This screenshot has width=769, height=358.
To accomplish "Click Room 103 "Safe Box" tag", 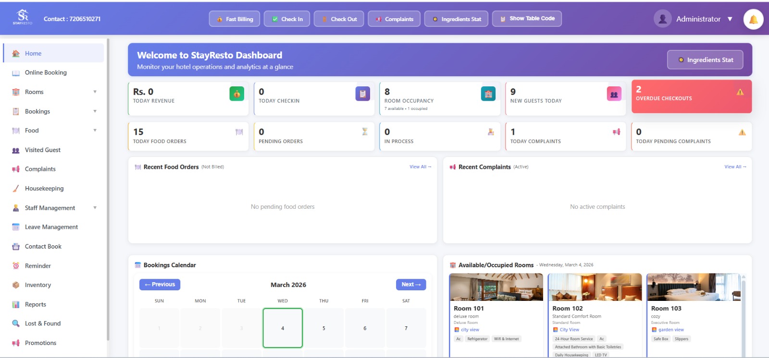I will (661, 339).
